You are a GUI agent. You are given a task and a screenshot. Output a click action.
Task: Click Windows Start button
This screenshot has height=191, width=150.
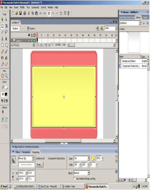(4, 186)
